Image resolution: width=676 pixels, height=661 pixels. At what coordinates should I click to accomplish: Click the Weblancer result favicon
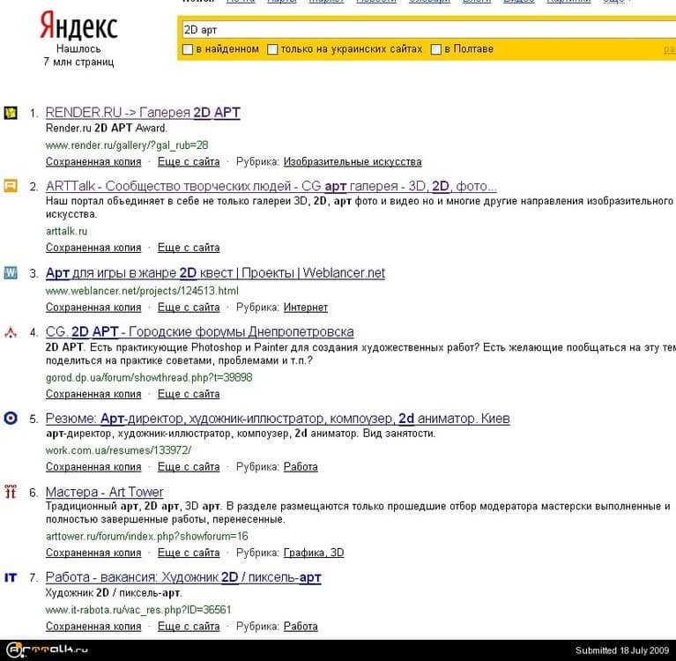[x=11, y=272]
